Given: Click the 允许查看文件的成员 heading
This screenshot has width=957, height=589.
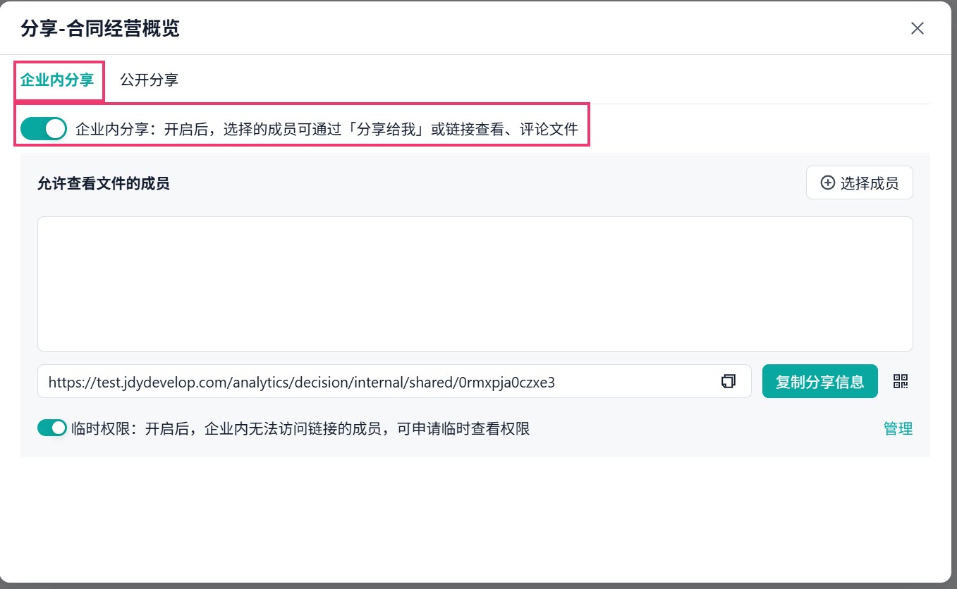Looking at the screenshot, I should 104,184.
